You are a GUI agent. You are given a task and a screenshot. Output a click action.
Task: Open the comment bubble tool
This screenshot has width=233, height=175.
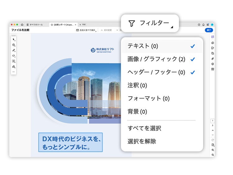[x=14, y=45]
